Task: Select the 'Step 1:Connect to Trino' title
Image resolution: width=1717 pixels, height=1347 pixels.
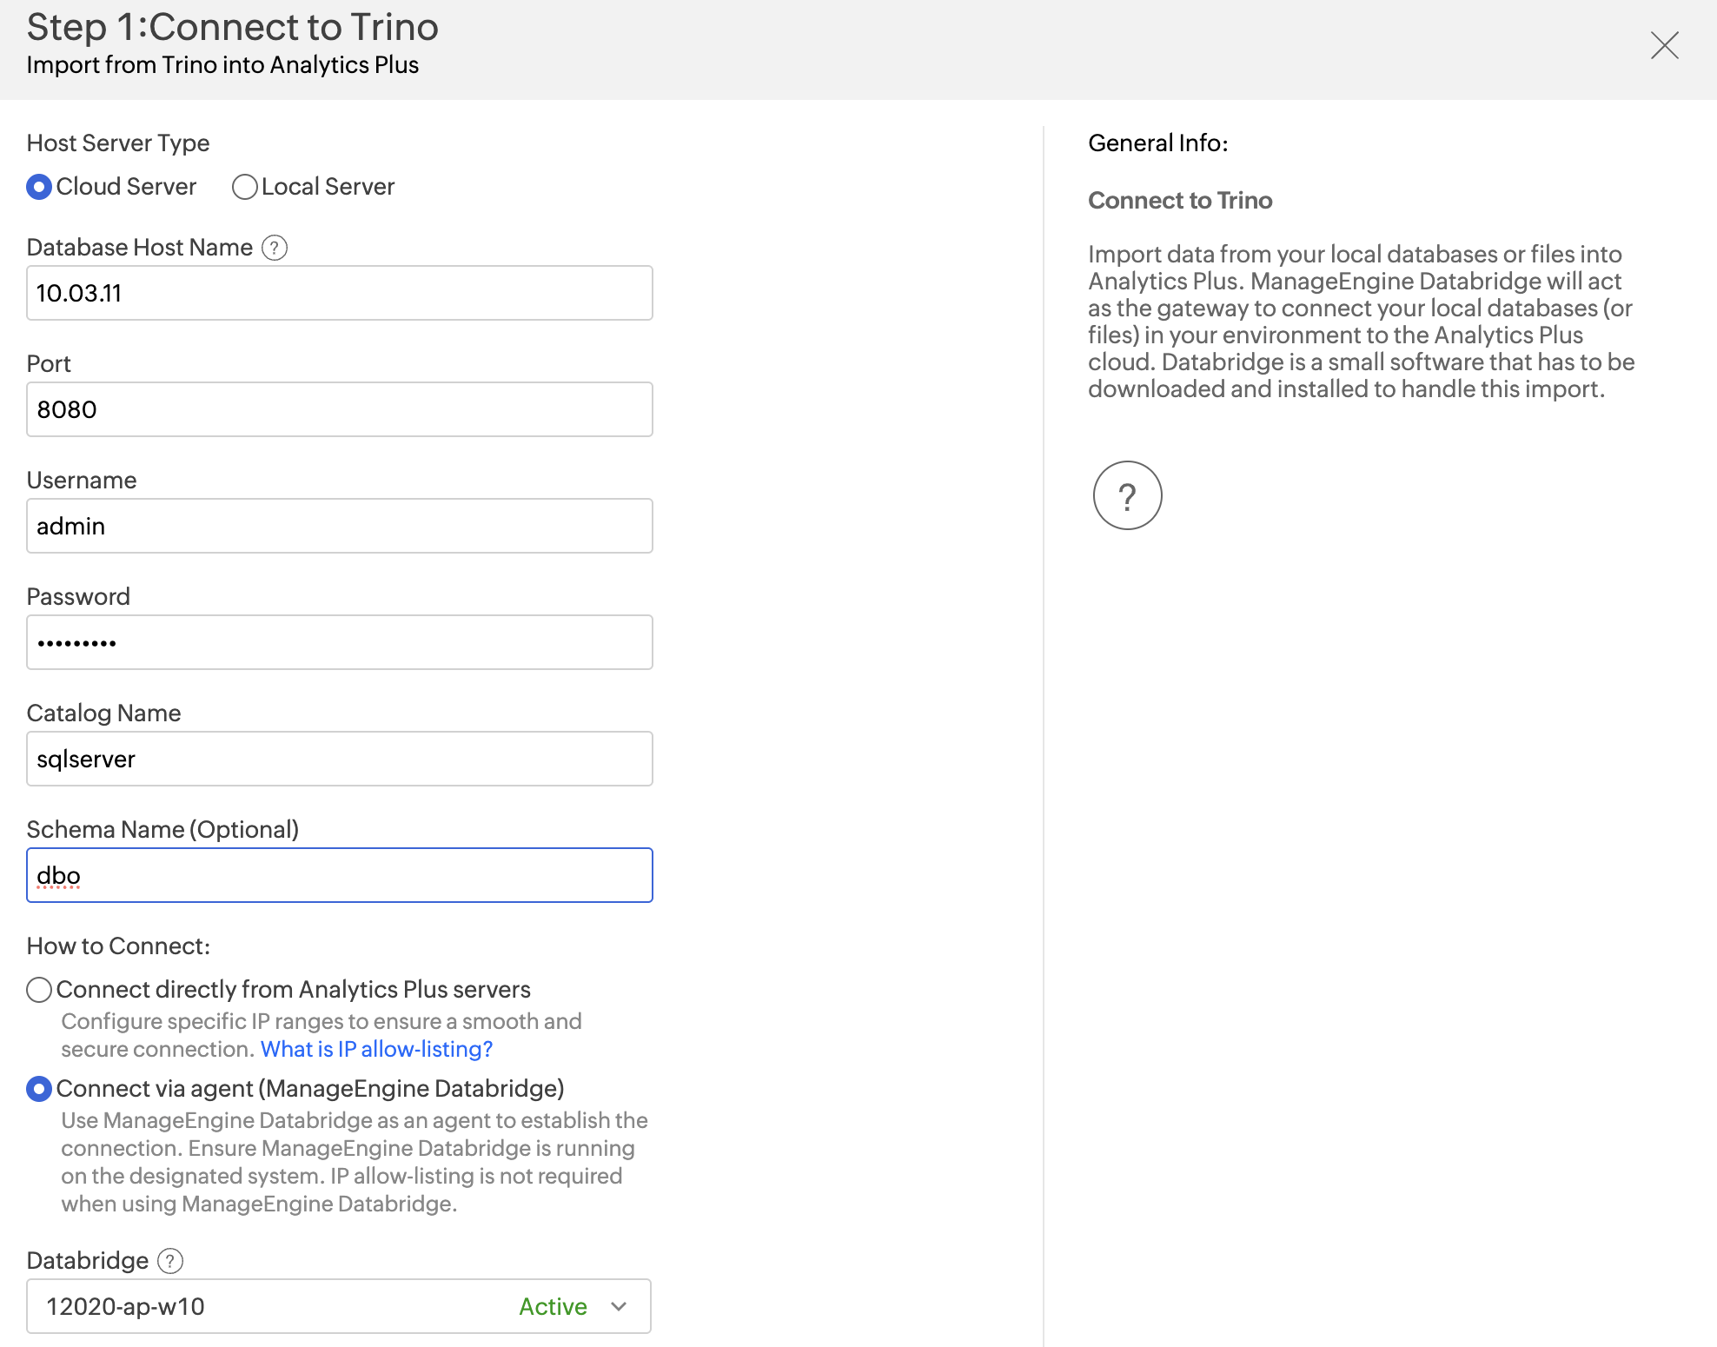Action: pyautogui.click(x=232, y=27)
